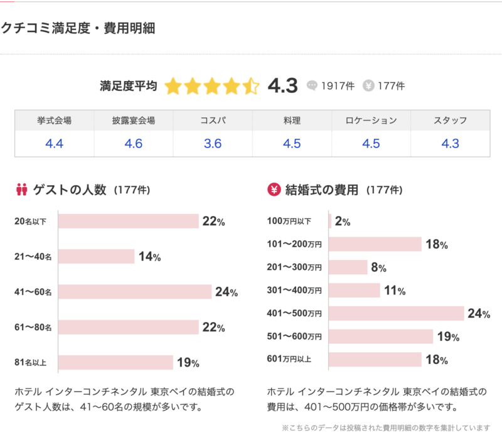Click the red yen wedding cost icon

coord(274,190)
